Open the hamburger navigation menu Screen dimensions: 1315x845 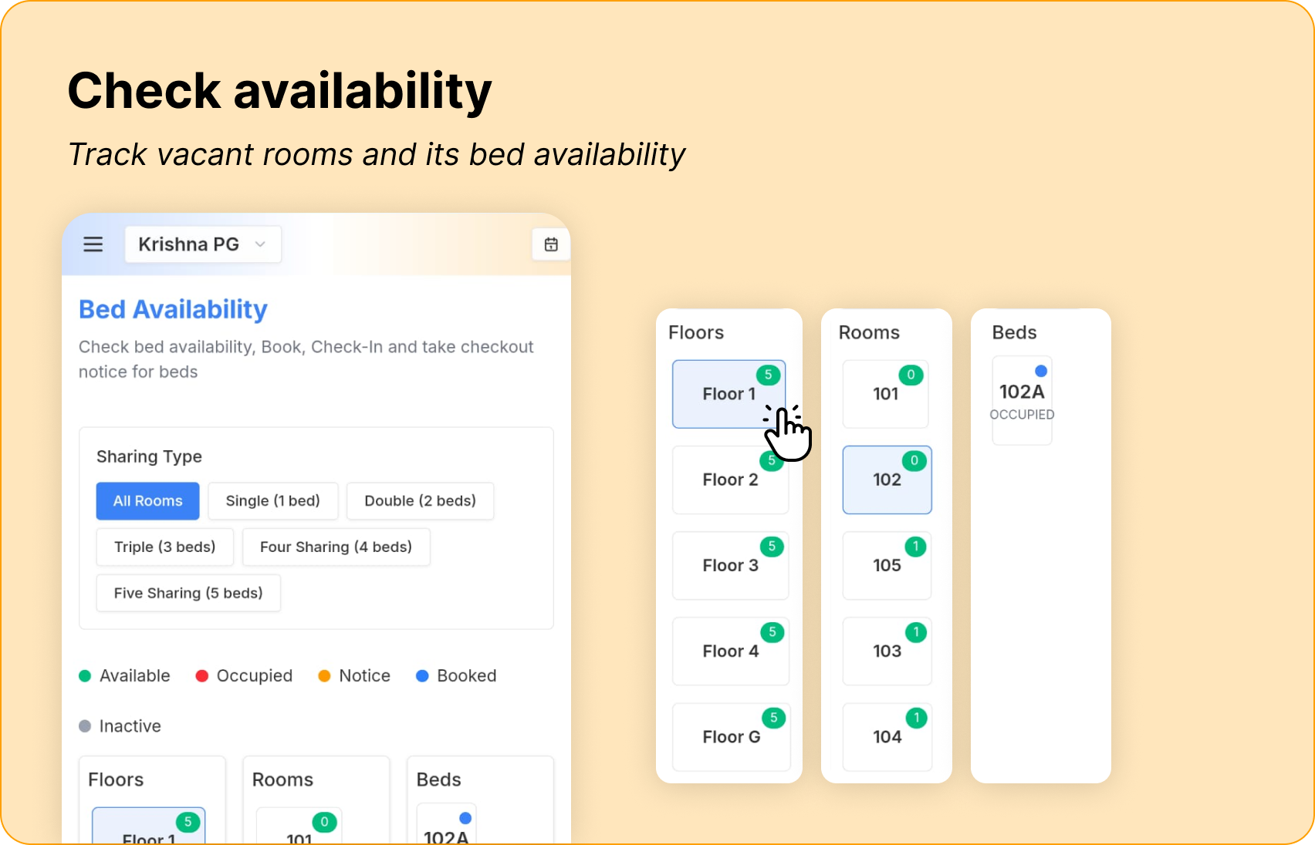[93, 244]
